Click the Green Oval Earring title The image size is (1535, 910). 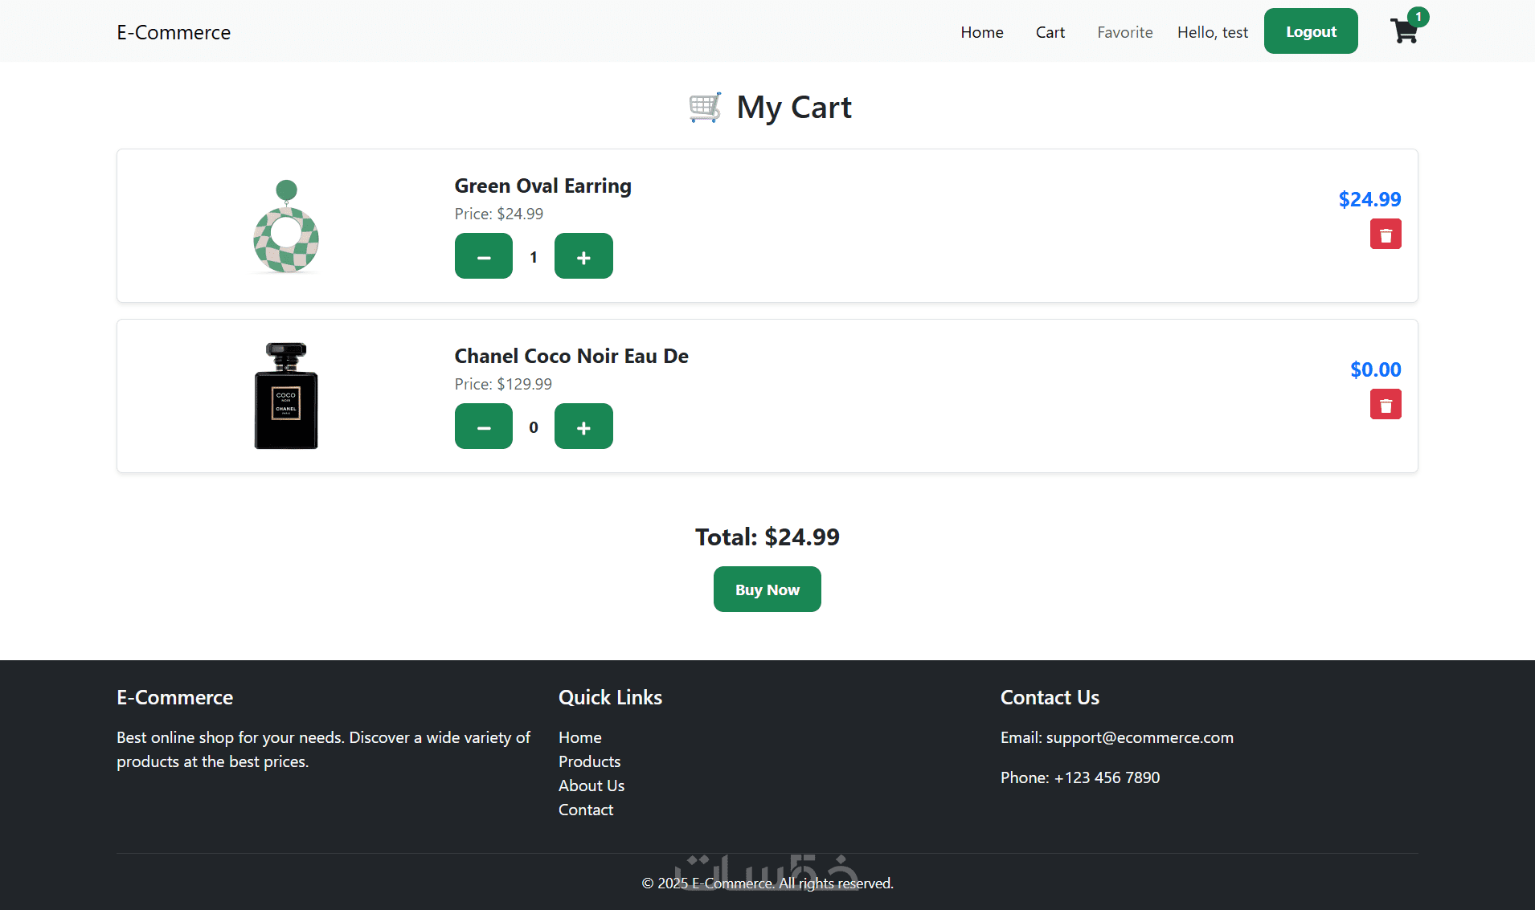click(x=543, y=186)
